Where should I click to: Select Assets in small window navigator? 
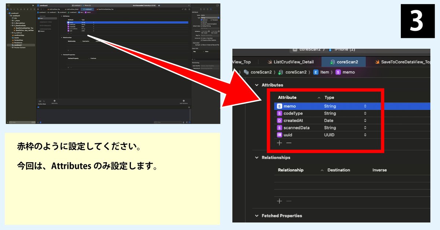coord(16,38)
